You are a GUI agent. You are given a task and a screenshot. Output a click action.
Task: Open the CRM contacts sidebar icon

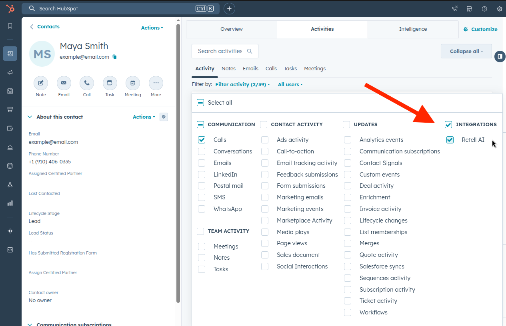10,54
